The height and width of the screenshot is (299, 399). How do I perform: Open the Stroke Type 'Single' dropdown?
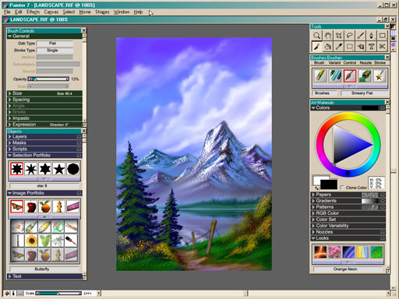(55, 51)
